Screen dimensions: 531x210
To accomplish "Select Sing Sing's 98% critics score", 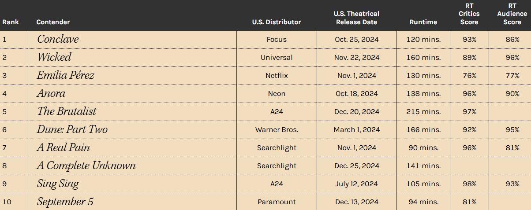I will pos(469,184).
